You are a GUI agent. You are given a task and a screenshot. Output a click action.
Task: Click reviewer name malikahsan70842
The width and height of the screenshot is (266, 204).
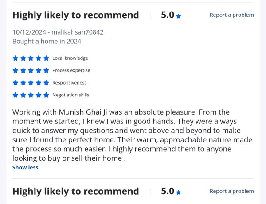click(x=78, y=32)
